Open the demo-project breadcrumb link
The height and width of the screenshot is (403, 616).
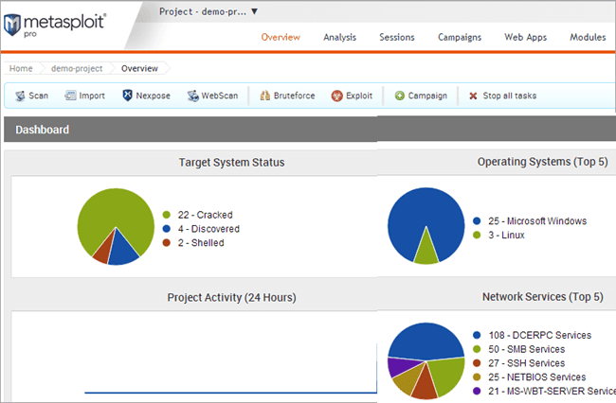click(77, 68)
